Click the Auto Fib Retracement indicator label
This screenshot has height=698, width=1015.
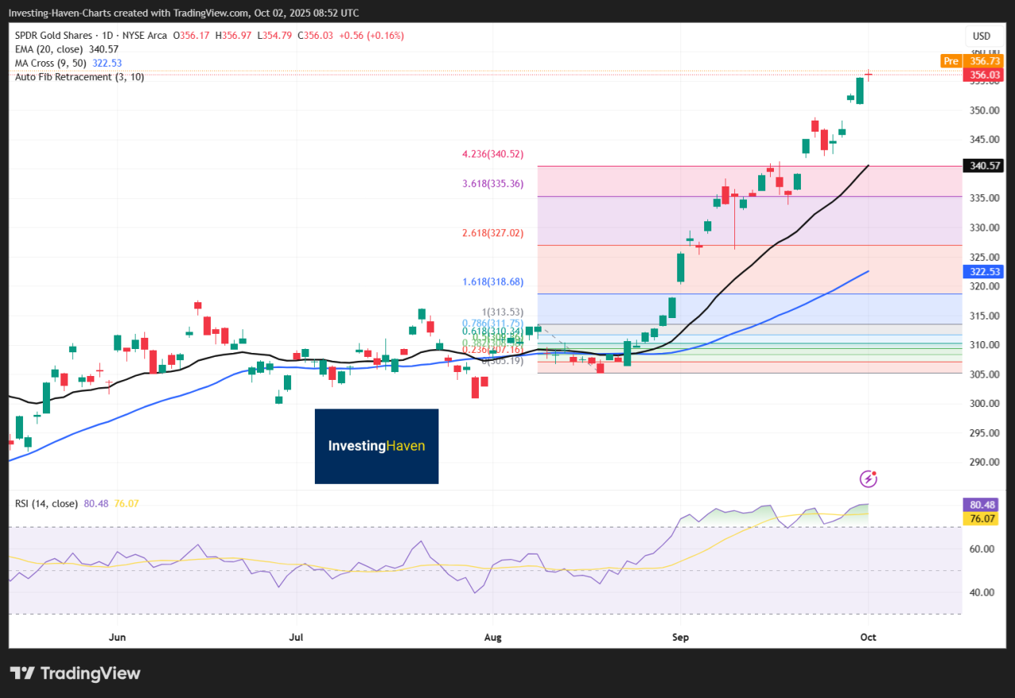(x=79, y=77)
